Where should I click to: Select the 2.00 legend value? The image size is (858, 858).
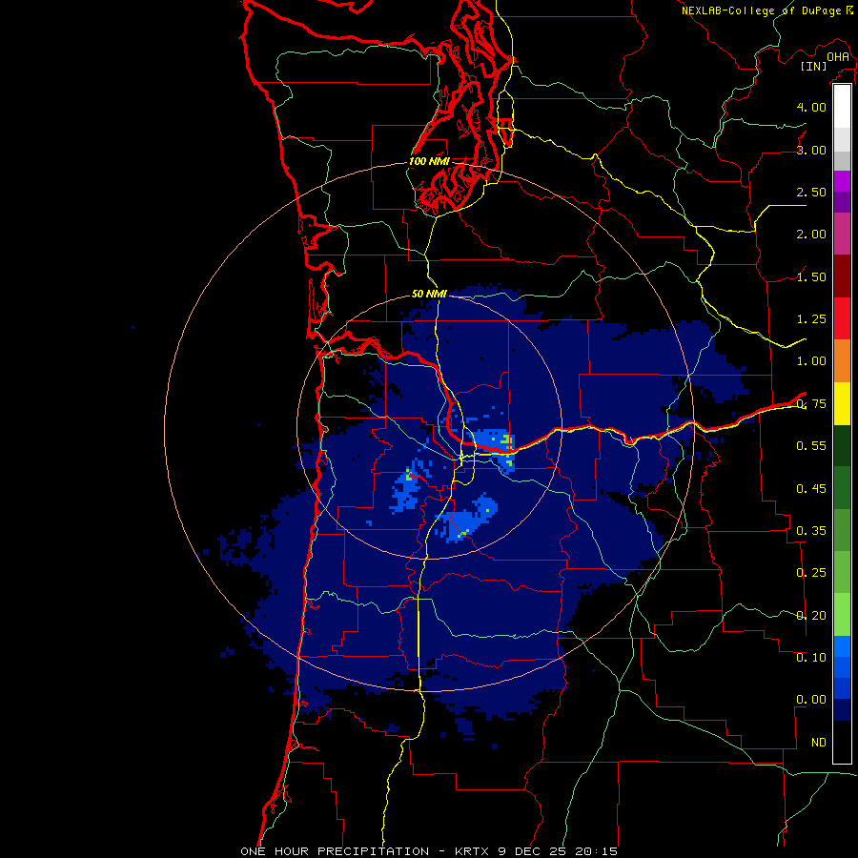[811, 235]
